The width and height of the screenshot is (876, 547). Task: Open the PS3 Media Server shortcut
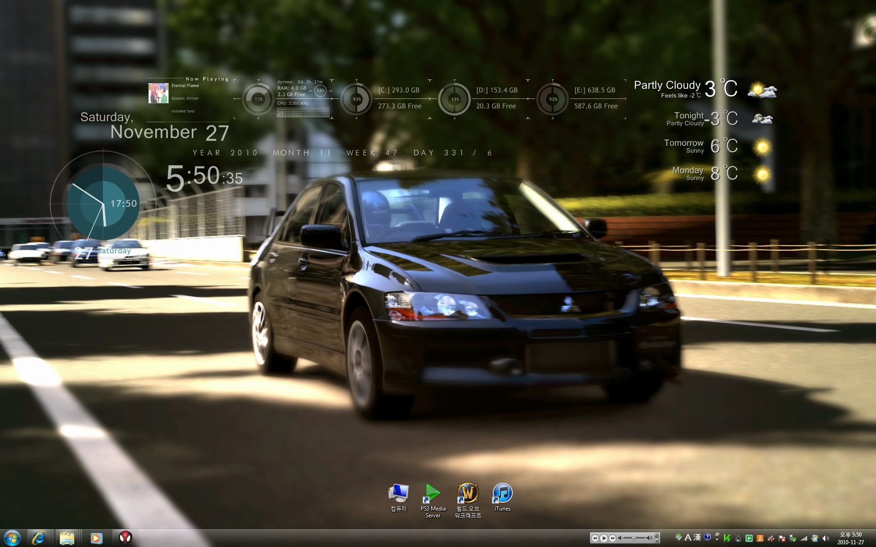click(x=433, y=494)
